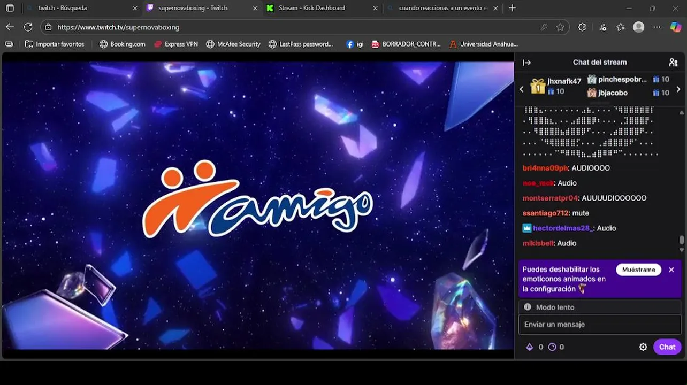The image size is (687, 385).
Task: Collapse the stream chat panel
Action: point(526,63)
